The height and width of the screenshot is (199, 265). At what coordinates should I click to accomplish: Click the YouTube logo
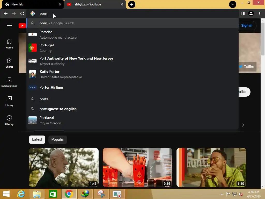(x=22, y=26)
